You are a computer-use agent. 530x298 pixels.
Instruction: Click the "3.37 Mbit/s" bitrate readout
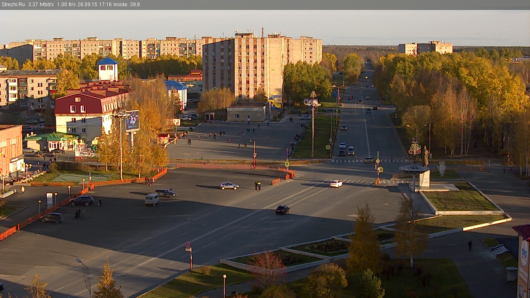click(x=41, y=5)
